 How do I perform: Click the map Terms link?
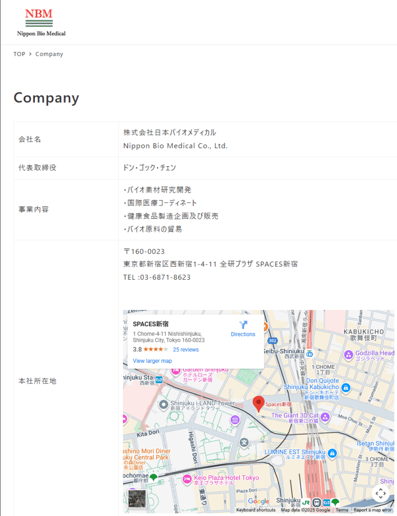pos(342,510)
